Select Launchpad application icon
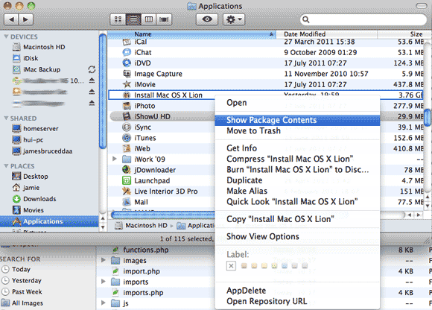432x310 pixels. [x=127, y=181]
